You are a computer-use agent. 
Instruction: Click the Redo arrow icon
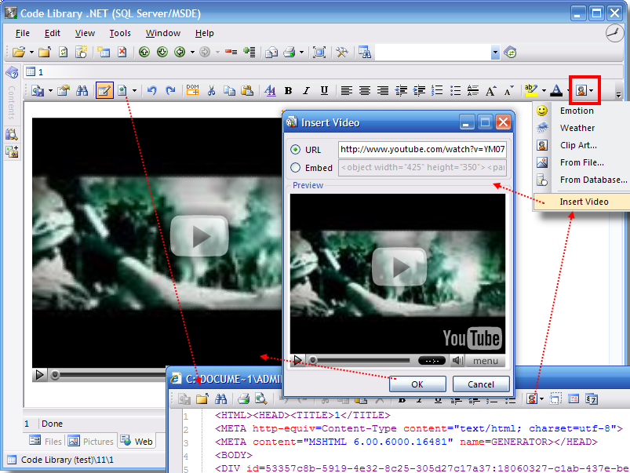(x=170, y=91)
